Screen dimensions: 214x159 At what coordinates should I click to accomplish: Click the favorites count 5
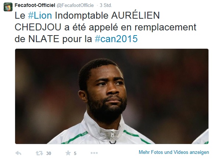pyautogui.click(x=75, y=154)
